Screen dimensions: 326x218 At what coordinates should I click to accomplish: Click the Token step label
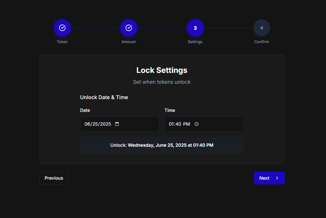tap(62, 42)
